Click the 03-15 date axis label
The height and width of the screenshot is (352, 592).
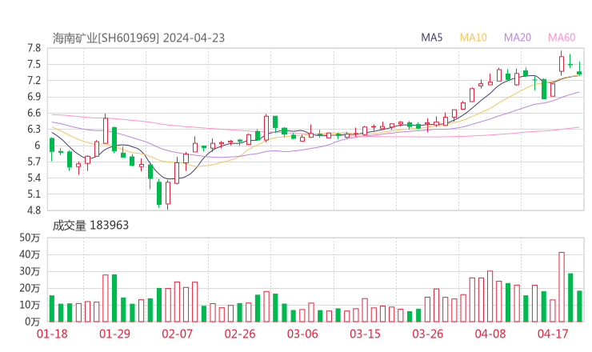[365, 334]
